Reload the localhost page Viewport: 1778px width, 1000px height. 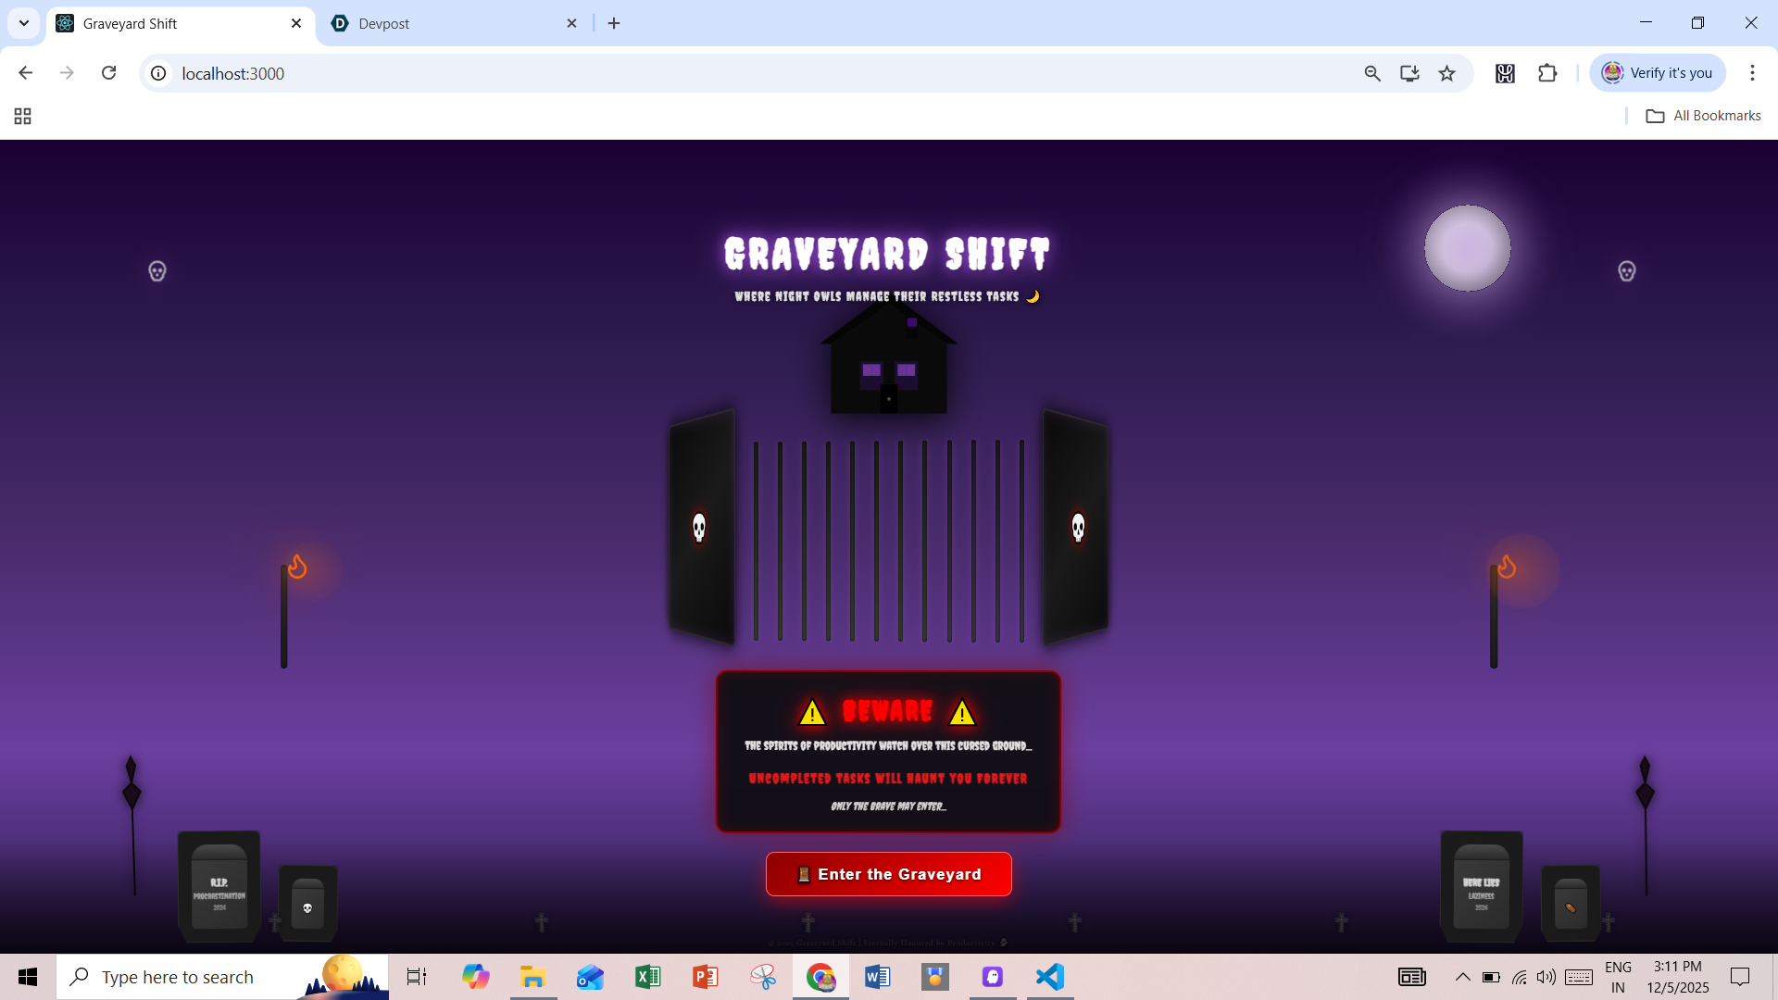pyautogui.click(x=109, y=73)
